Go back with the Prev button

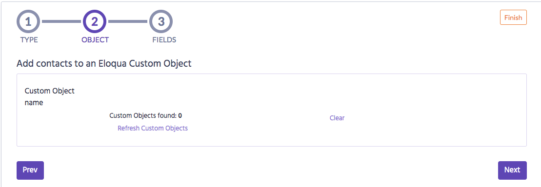30,170
